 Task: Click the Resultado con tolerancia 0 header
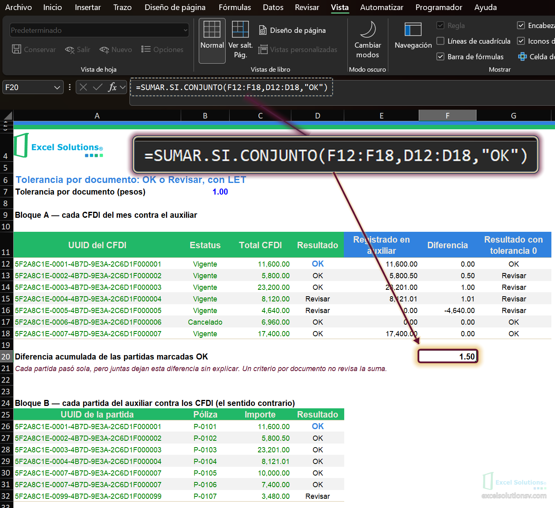[513, 245]
